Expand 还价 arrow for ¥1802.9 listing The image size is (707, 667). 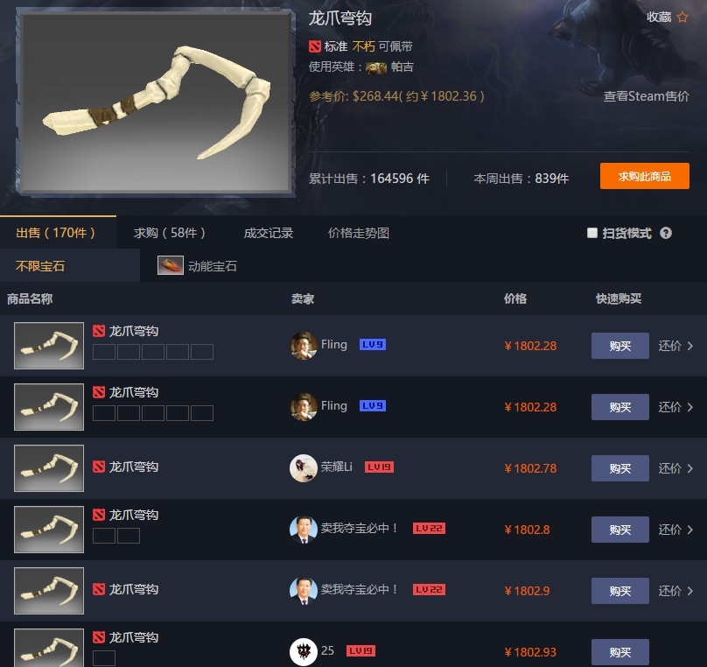(690, 591)
